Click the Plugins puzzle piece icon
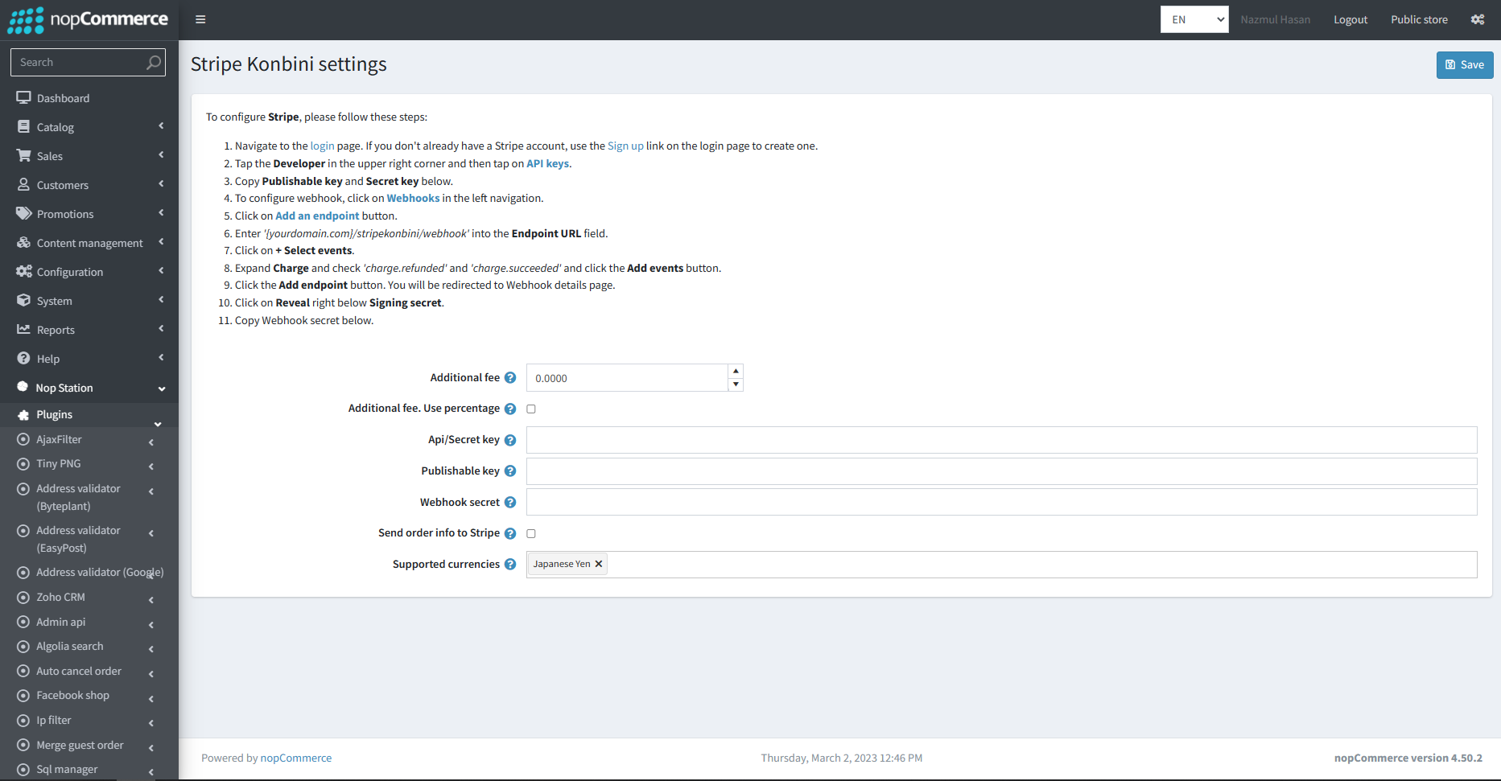The image size is (1501, 781). pyautogui.click(x=23, y=415)
